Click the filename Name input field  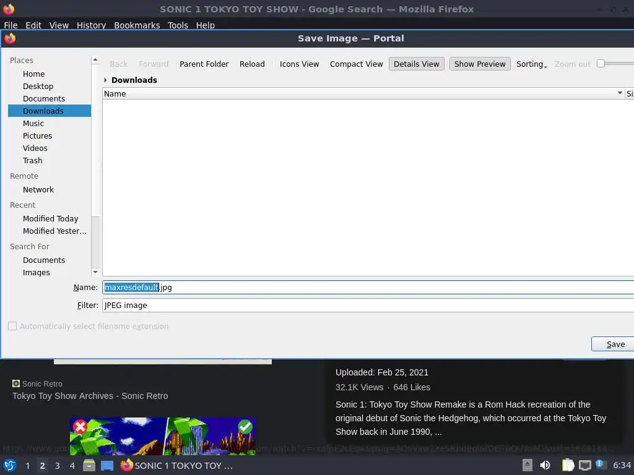pyautogui.click(x=368, y=288)
